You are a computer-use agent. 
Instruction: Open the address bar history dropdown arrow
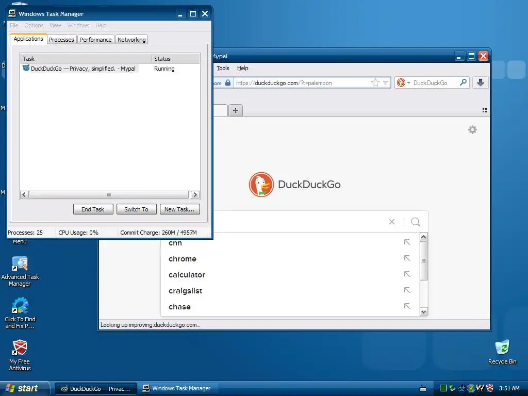point(385,82)
